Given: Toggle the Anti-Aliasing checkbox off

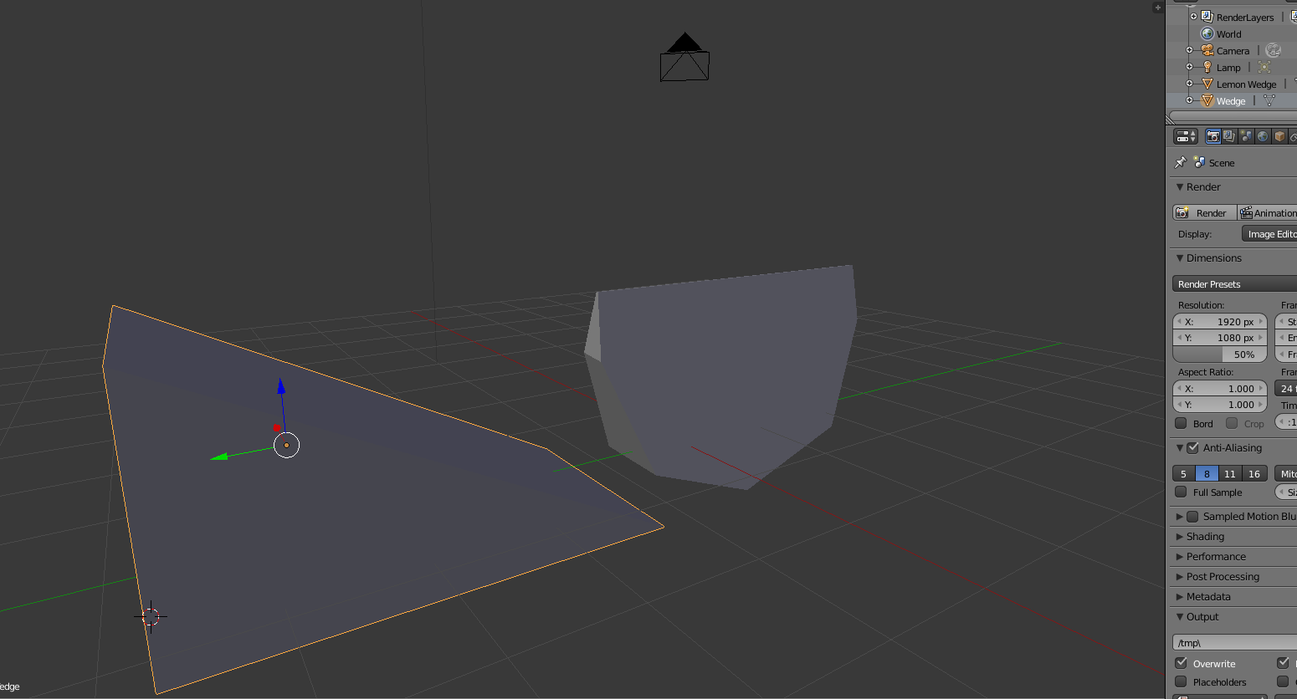Looking at the screenshot, I should pyautogui.click(x=1193, y=448).
